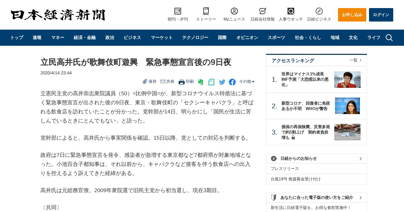Click the ログイン button

pos(381,15)
